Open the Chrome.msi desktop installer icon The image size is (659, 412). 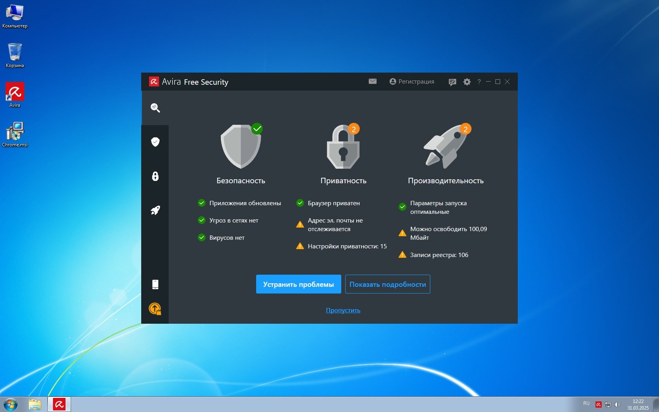click(x=15, y=133)
